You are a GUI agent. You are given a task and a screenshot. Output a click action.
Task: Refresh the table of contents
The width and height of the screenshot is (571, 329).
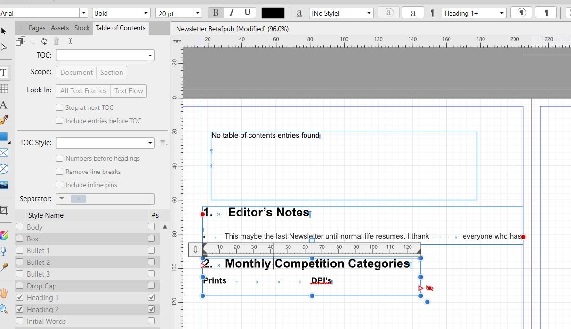(44, 41)
